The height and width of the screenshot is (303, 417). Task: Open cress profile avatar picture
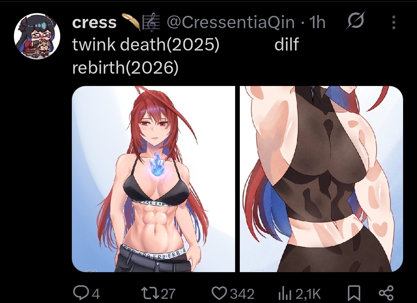pos(37,36)
